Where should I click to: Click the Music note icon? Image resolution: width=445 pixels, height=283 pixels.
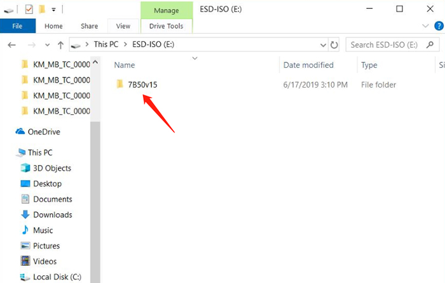point(25,230)
